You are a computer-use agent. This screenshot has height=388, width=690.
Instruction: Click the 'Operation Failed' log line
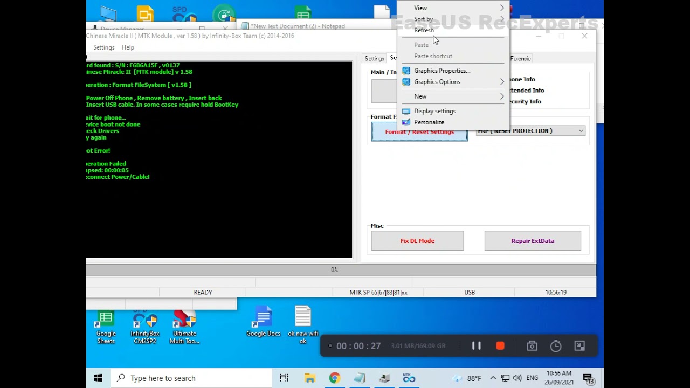click(x=106, y=164)
